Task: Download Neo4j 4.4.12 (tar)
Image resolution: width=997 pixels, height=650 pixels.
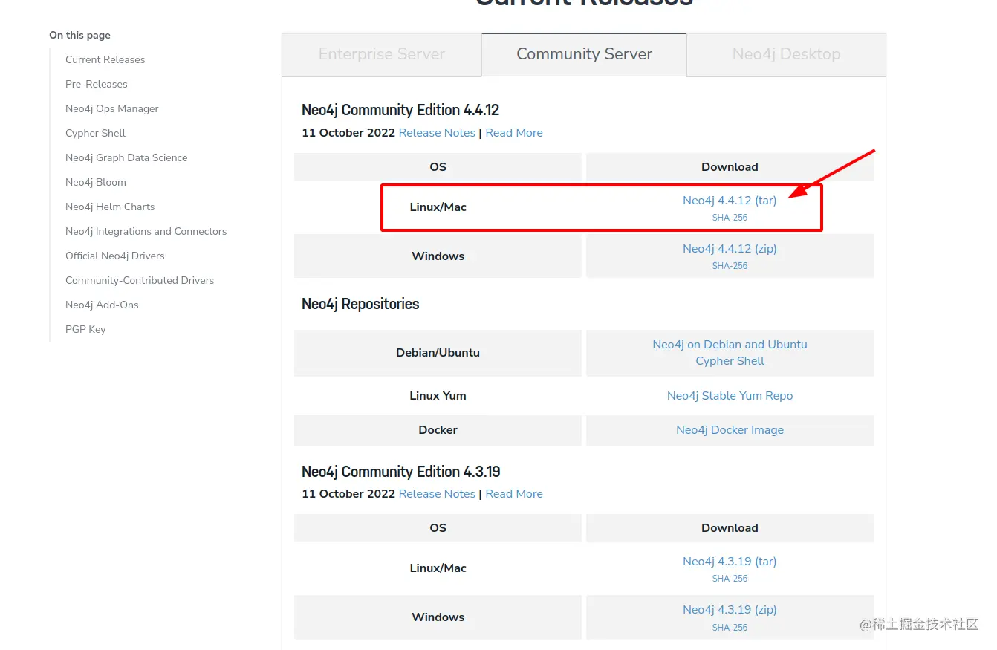Action: [x=730, y=201]
